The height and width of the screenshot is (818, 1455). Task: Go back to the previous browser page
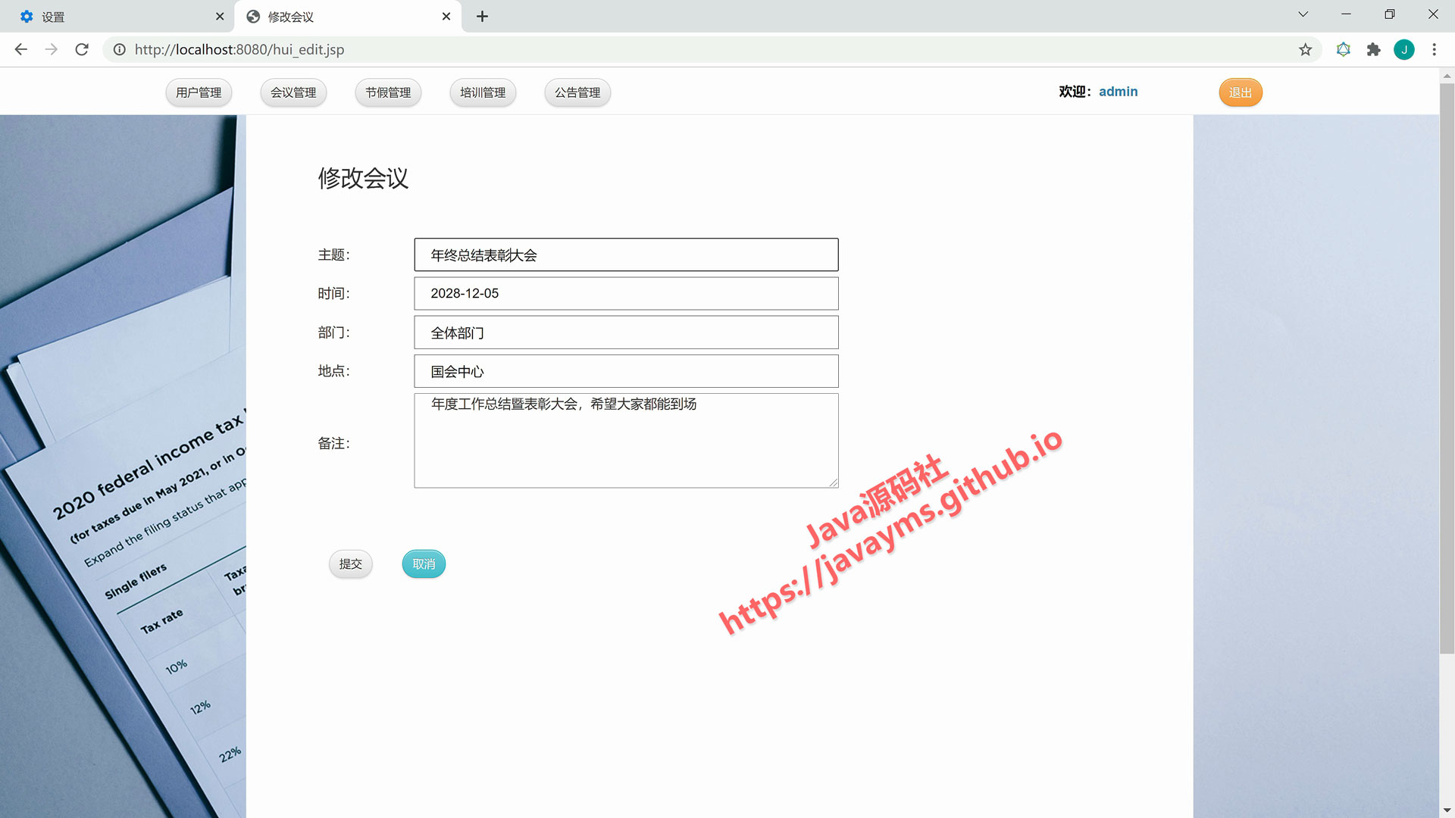point(20,49)
